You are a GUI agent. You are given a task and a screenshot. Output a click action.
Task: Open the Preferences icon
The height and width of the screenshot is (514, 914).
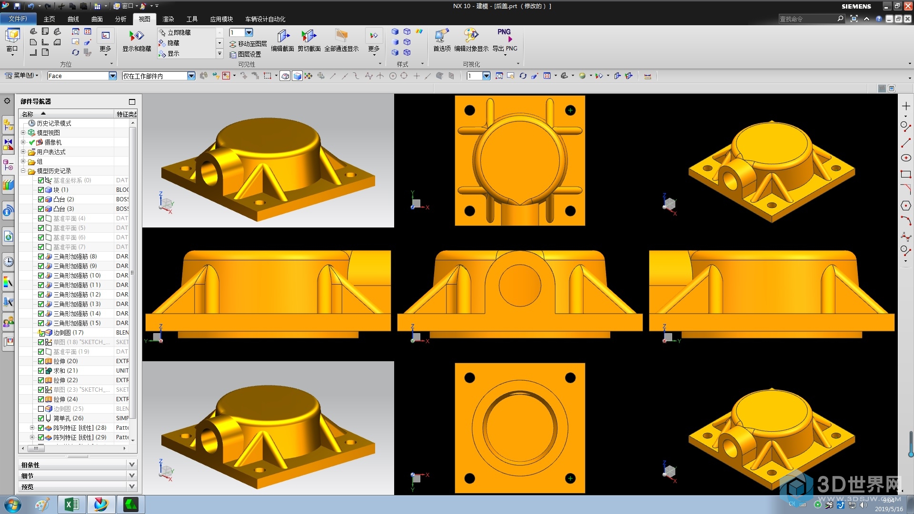point(442,36)
